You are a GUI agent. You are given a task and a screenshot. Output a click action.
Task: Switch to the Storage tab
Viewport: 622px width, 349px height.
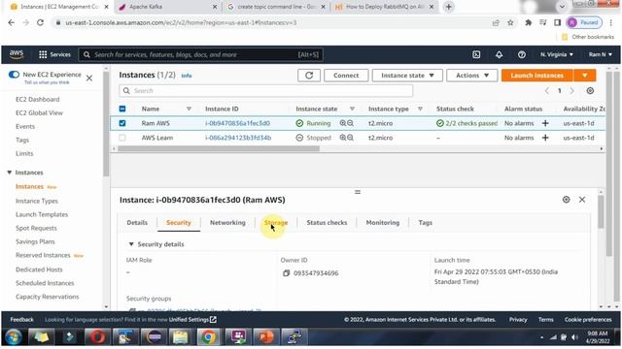pos(276,223)
